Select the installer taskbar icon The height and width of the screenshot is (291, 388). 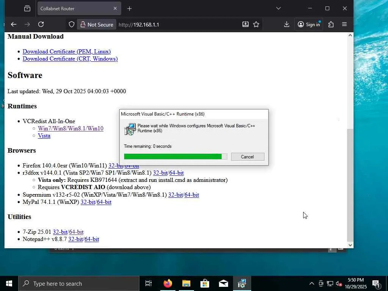coord(242,283)
